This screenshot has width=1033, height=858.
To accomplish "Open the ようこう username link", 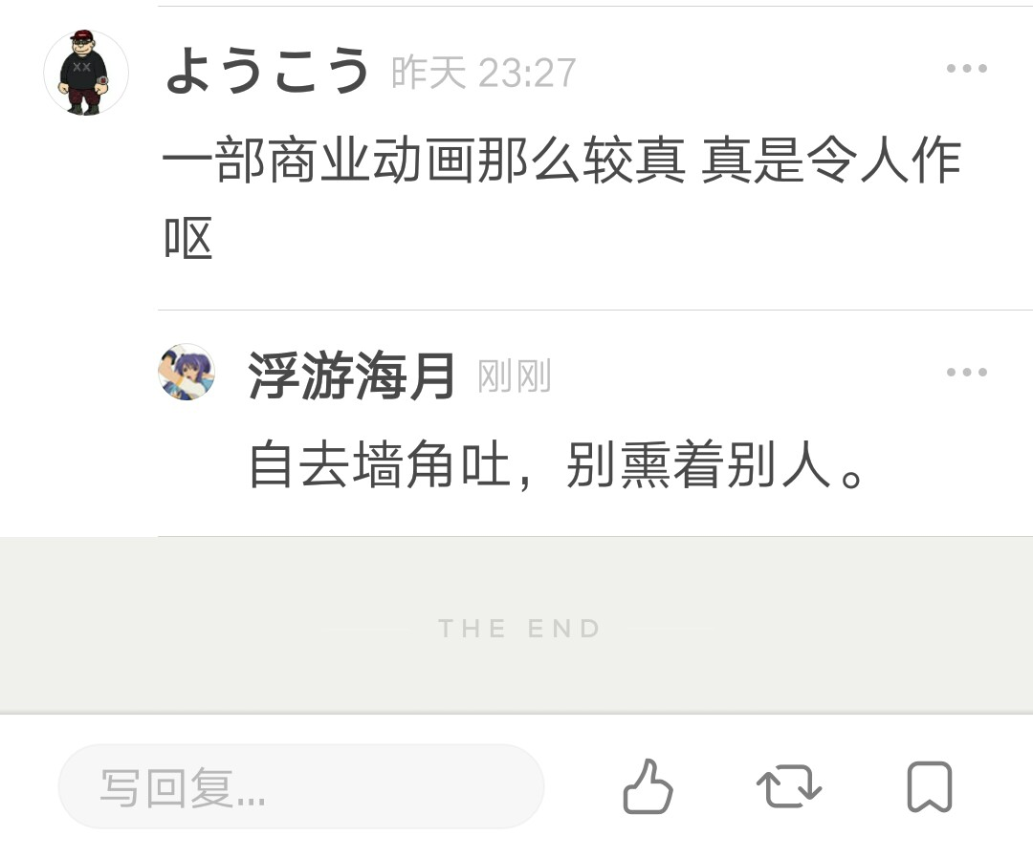I will pos(266,71).
